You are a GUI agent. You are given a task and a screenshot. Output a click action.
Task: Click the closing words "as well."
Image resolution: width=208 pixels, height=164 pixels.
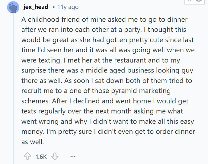(32, 142)
